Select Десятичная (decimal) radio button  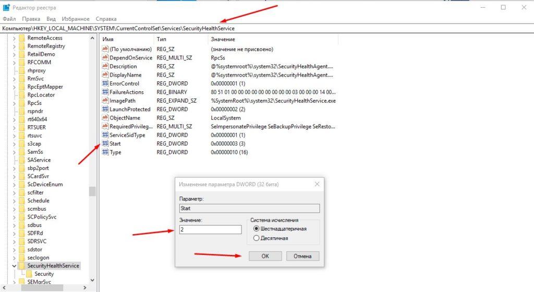tap(256, 238)
